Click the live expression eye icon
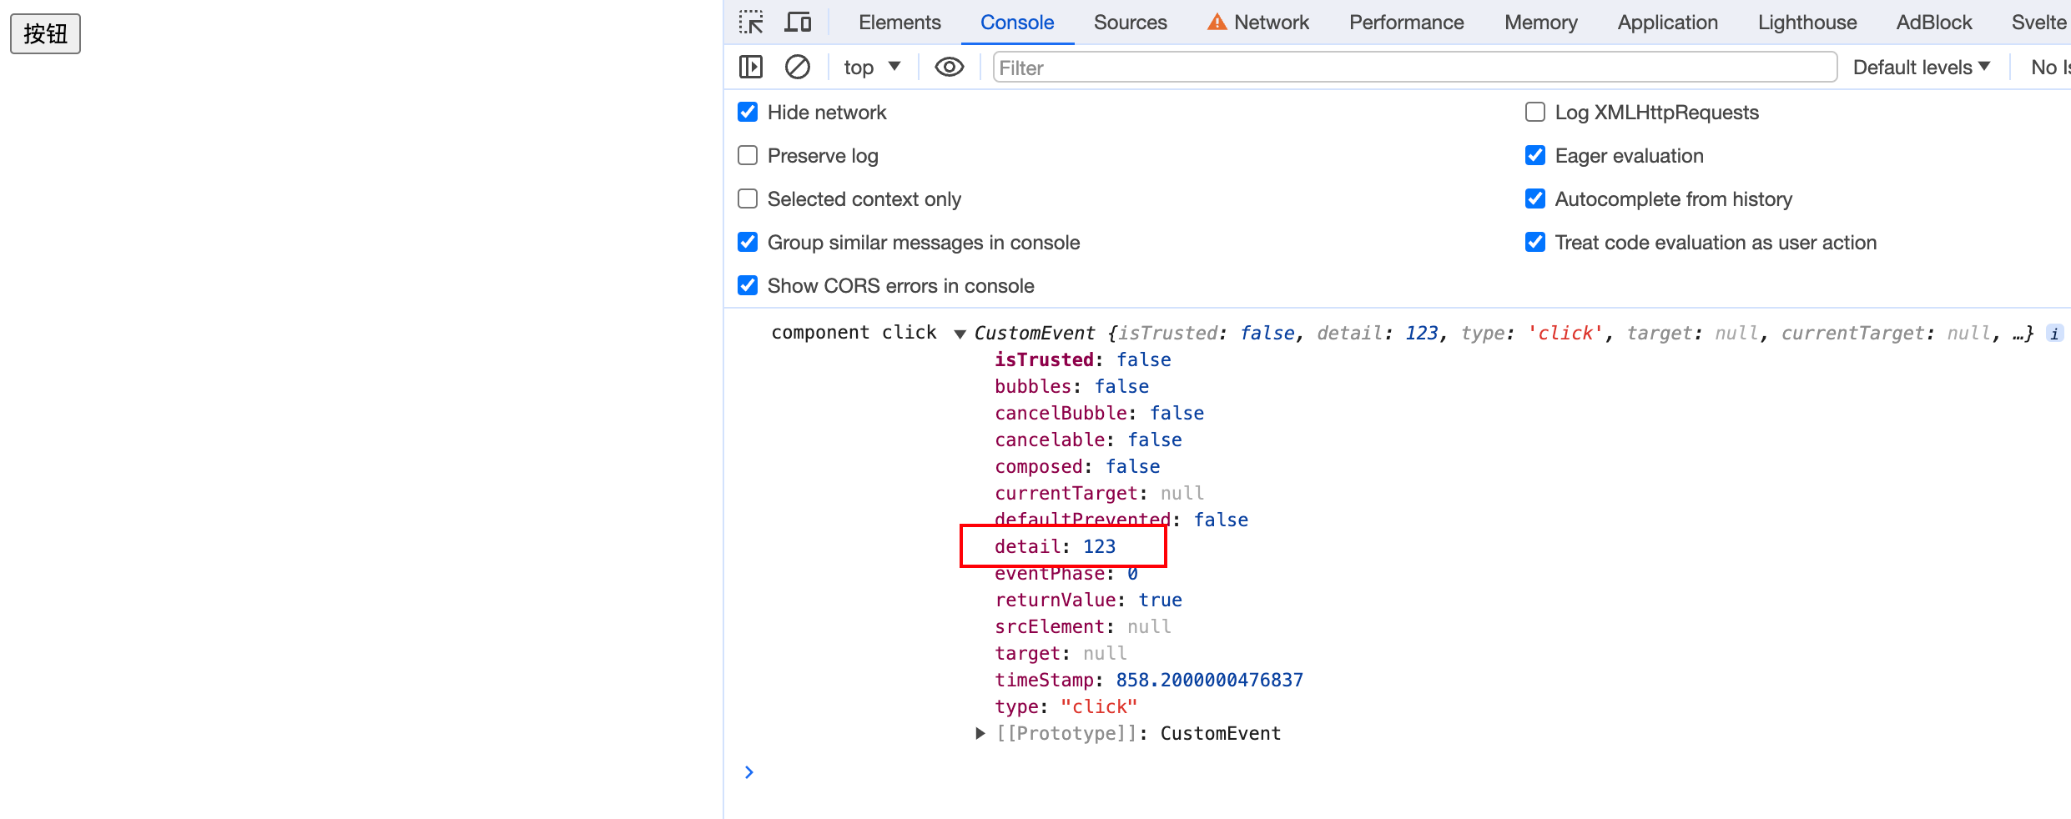This screenshot has height=819, width=2071. [949, 67]
